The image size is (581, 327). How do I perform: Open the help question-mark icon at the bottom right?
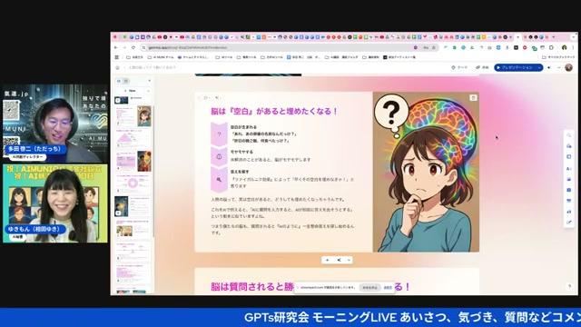coord(569,286)
